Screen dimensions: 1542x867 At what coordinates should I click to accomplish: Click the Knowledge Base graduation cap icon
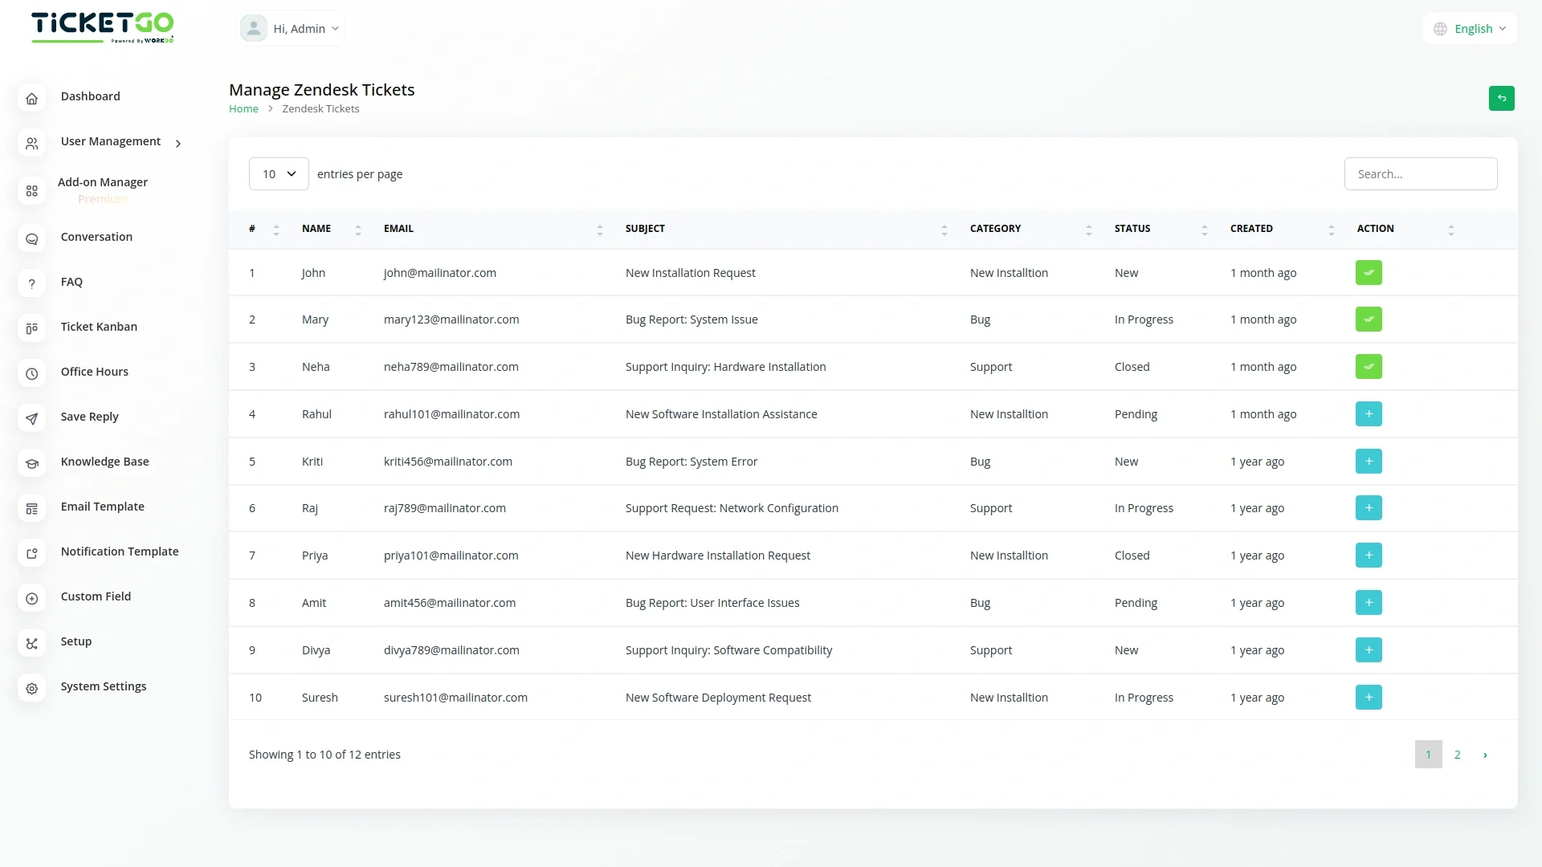[x=31, y=463]
